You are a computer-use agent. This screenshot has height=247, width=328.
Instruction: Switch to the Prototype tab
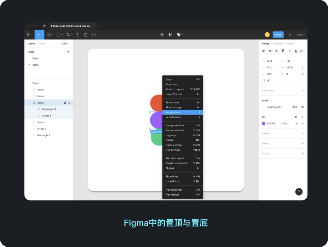pyautogui.click(x=278, y=44)
